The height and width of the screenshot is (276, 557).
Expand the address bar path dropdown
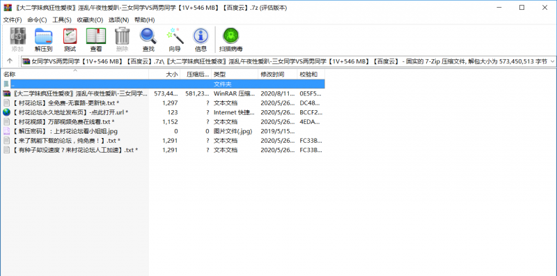click(552, 61)
